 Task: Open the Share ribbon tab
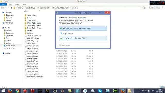pyautogui.click(x=17, y=4)
